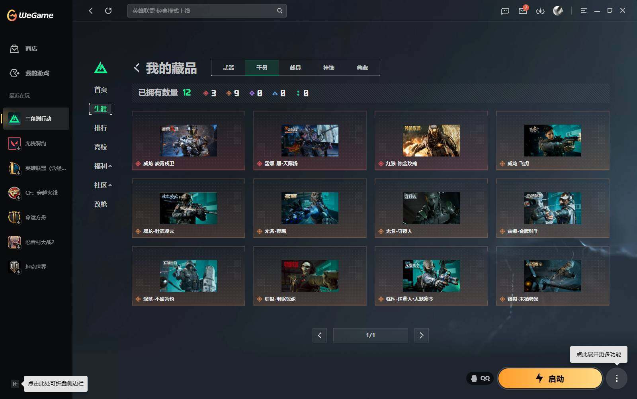Open the 商店 store icon
637x399 pixels.
click(x=14, y=49)
